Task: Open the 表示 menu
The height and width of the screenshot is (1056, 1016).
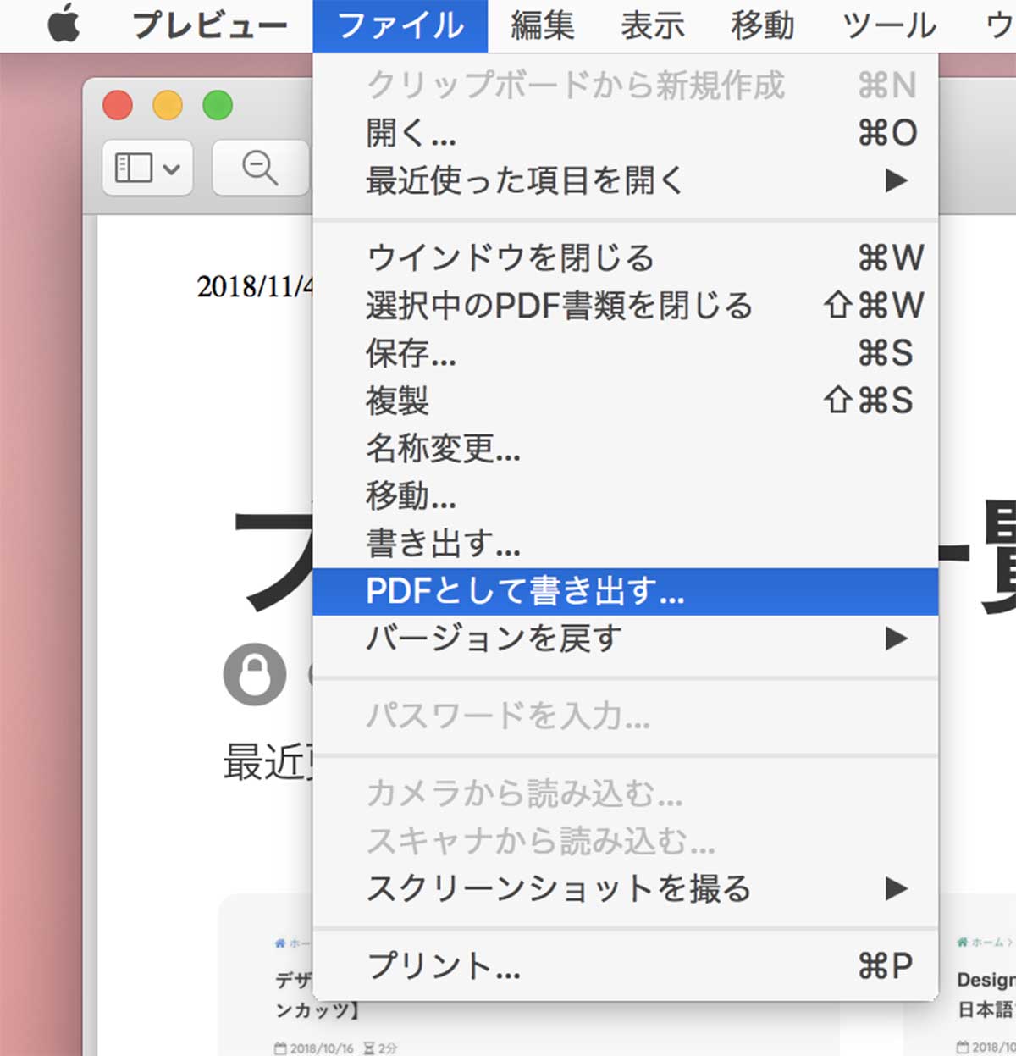Action: point(653,26)
